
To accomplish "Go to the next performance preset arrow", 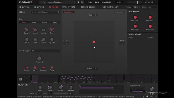I will click(x=44, y=2).
